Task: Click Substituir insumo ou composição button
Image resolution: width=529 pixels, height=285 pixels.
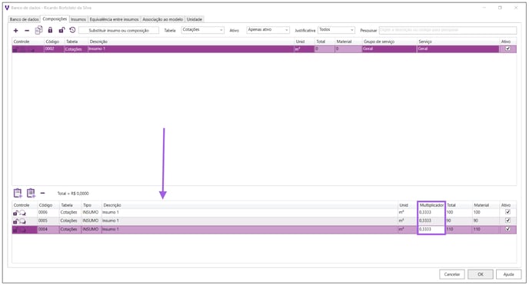Action: click(x=118, y=30)
